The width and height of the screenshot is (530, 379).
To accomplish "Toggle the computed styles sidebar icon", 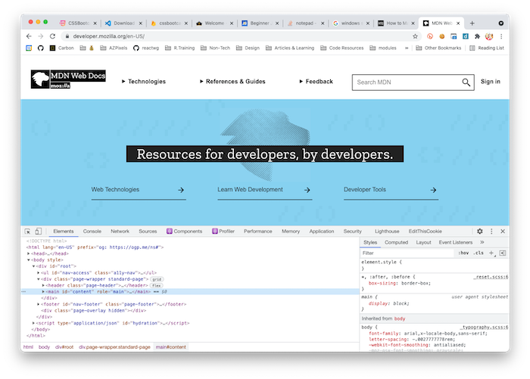I will tap(503, 253).
